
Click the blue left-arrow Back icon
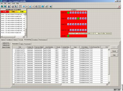tap(24, 7)
